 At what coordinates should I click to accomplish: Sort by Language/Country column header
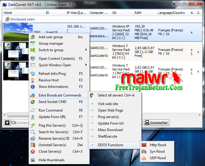[173, 13]
